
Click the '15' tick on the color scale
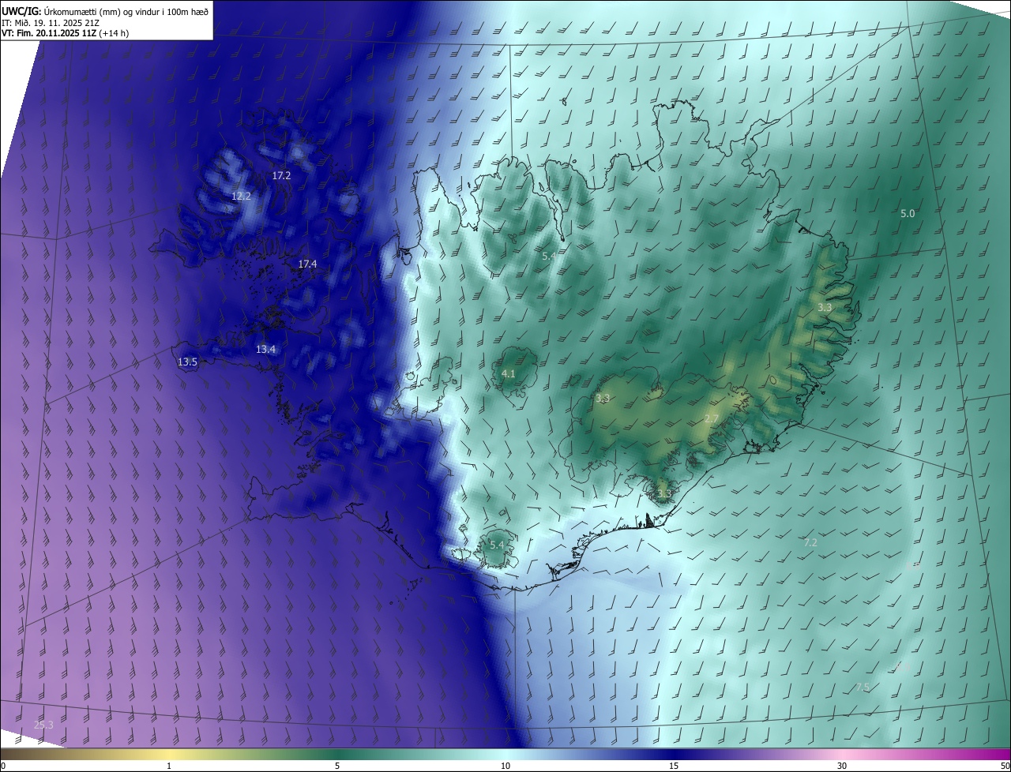[x=674, y=766]
